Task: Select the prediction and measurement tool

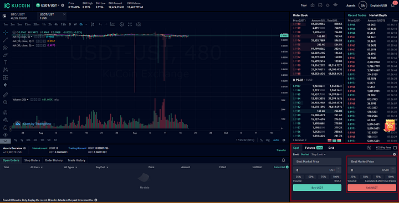Action: coord(6,77)
